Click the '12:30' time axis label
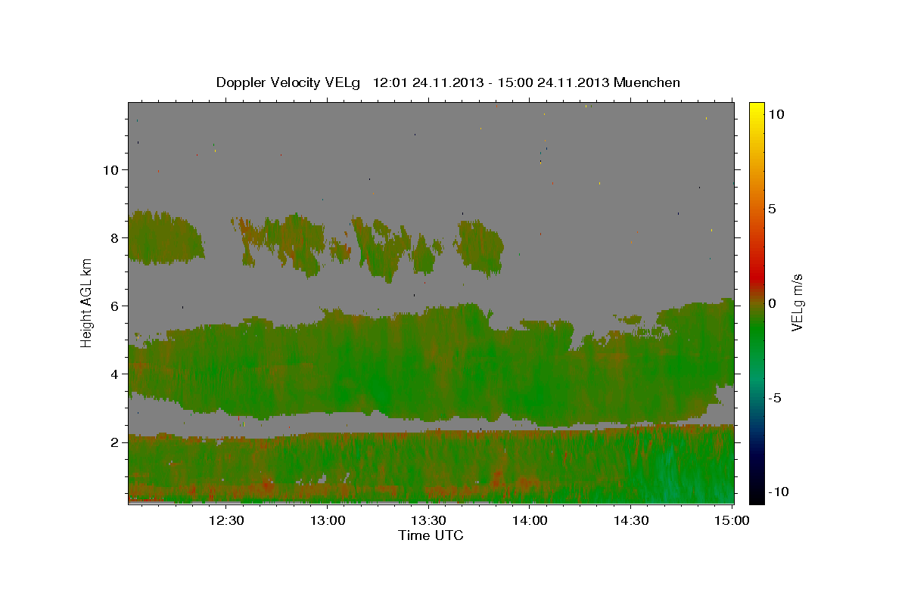This screenshot has height=605, width=908. point(226,520)
